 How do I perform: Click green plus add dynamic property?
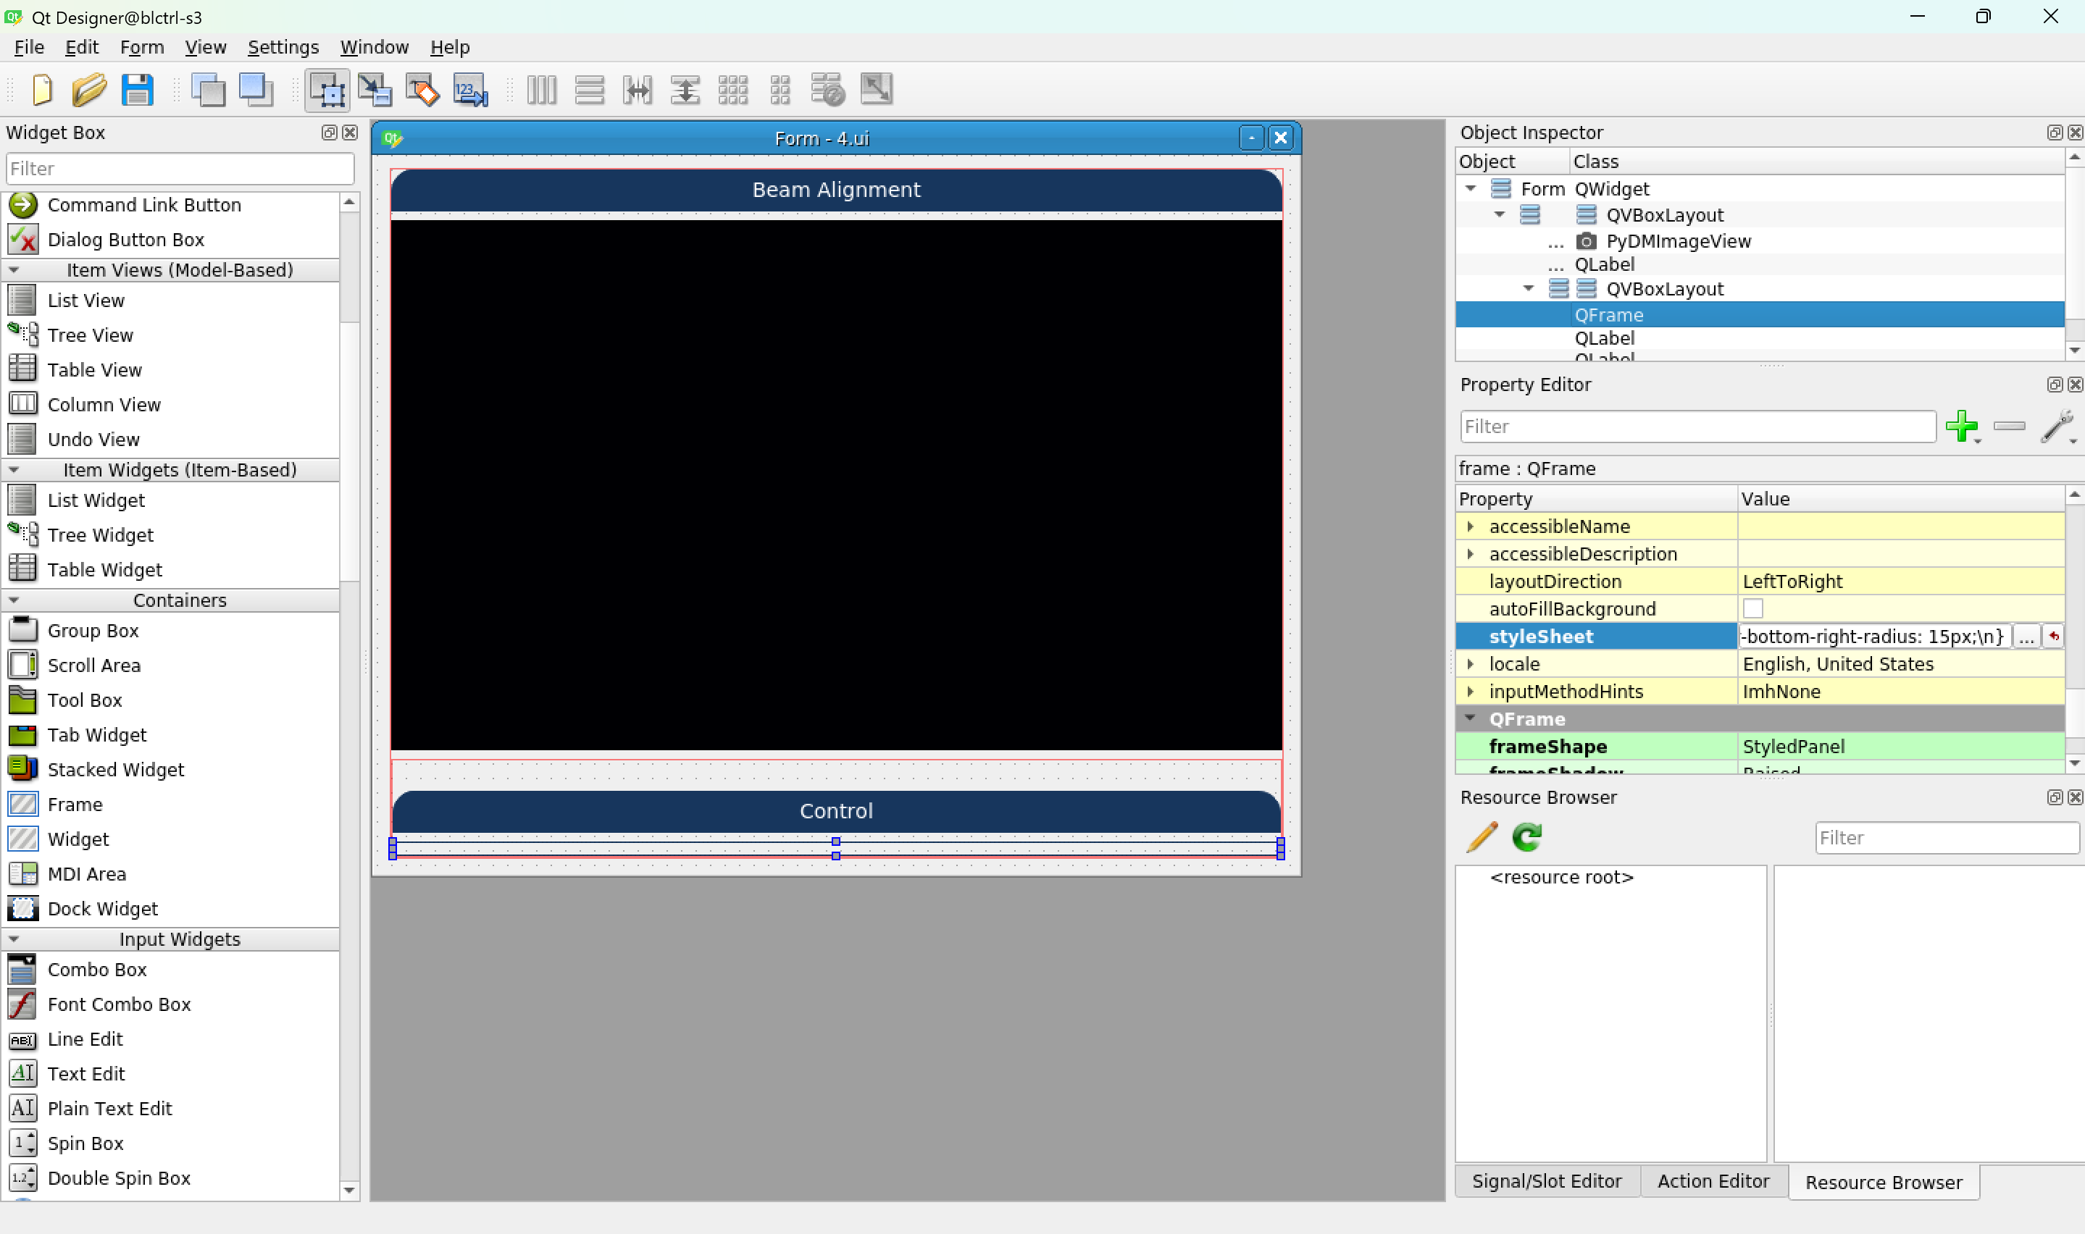pos(1961,427)
